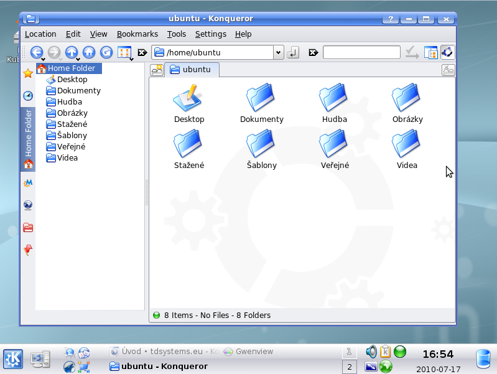Open the View menu
The image size is (497, 374).
click(98, 34)
